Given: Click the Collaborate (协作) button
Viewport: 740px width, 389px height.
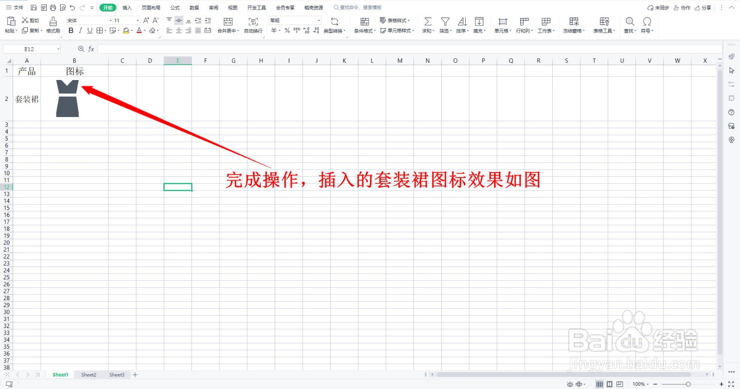Looking at the screenshot, I should click(682, 7).
